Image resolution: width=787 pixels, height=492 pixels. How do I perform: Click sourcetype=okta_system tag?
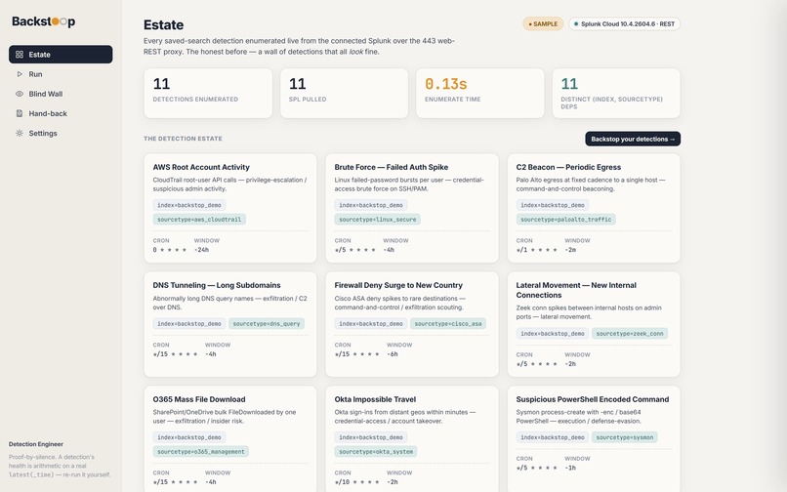pyautogui.click(x=376, y=452)
